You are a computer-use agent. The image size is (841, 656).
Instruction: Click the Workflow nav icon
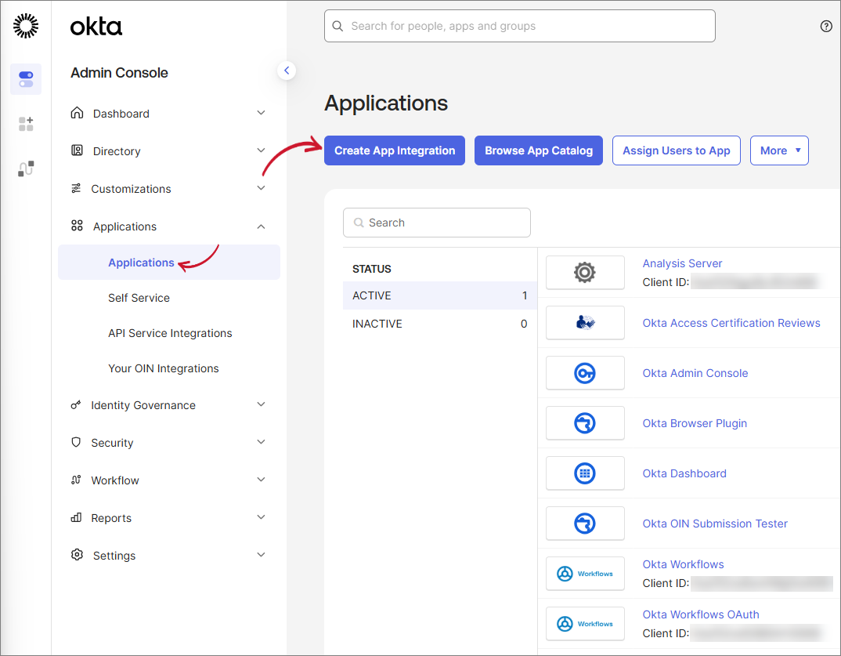(76, 480)
